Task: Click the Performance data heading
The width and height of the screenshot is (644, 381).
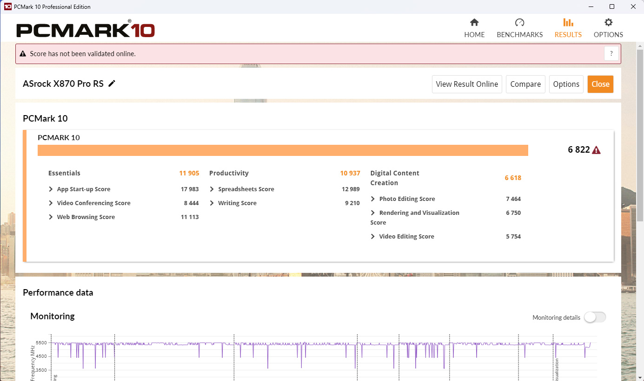Action: point(58,292)
